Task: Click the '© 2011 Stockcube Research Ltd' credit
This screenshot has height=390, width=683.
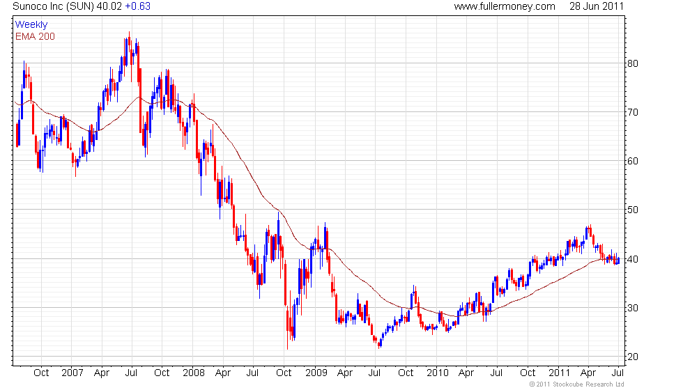Action: 576,384
